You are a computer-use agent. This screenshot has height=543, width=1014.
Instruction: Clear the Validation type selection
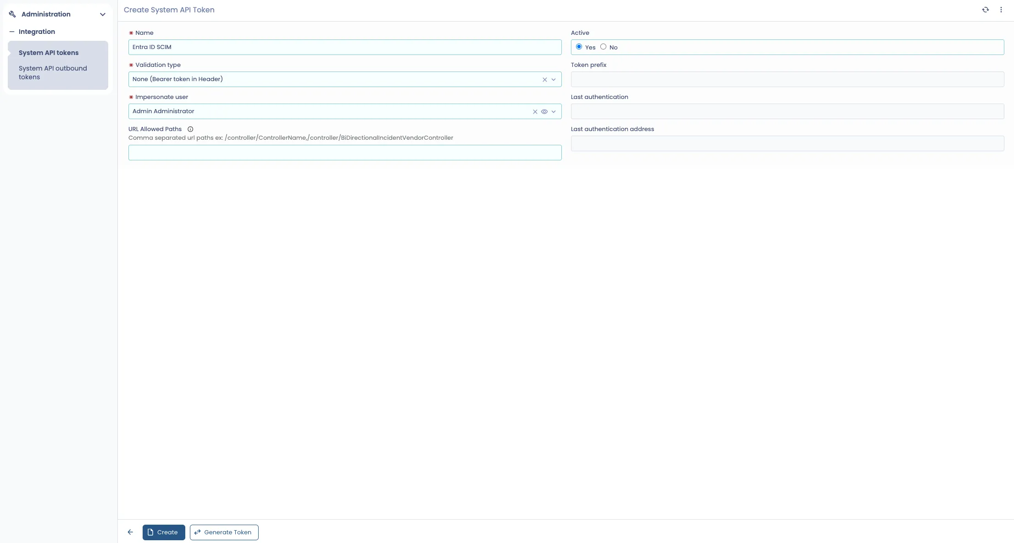pos(545,79)
